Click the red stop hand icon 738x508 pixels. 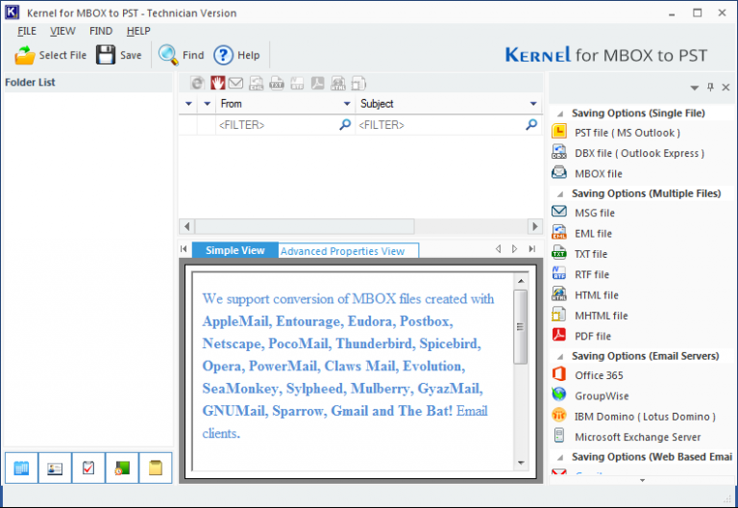coord(218,84)
